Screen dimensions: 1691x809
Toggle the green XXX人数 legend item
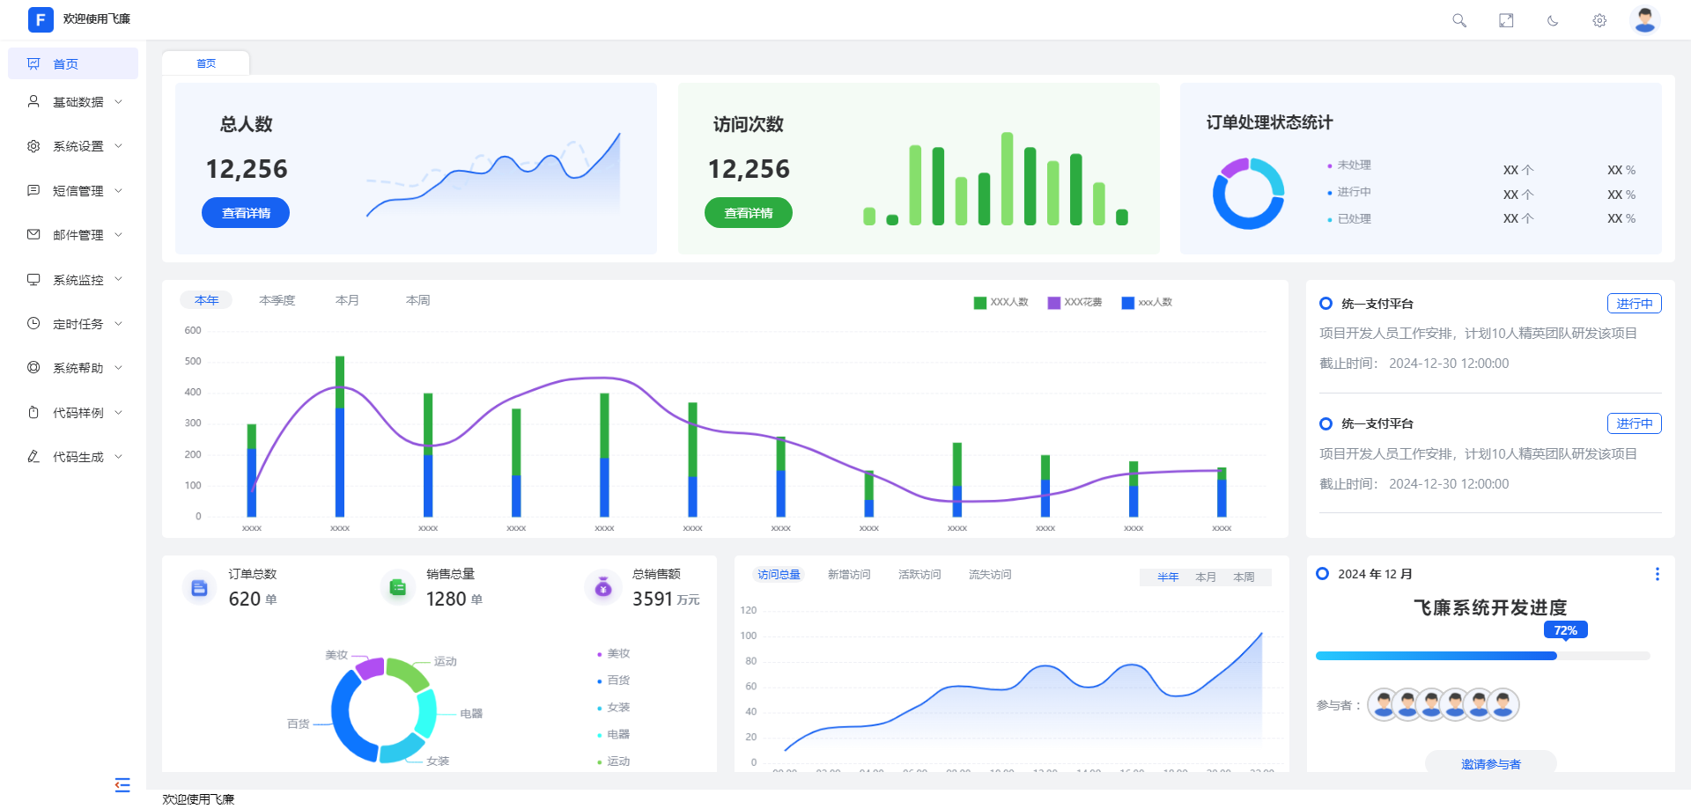[1001, 303]
